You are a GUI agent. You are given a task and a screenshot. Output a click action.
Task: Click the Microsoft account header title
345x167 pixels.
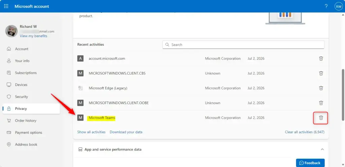pos(32,6)
